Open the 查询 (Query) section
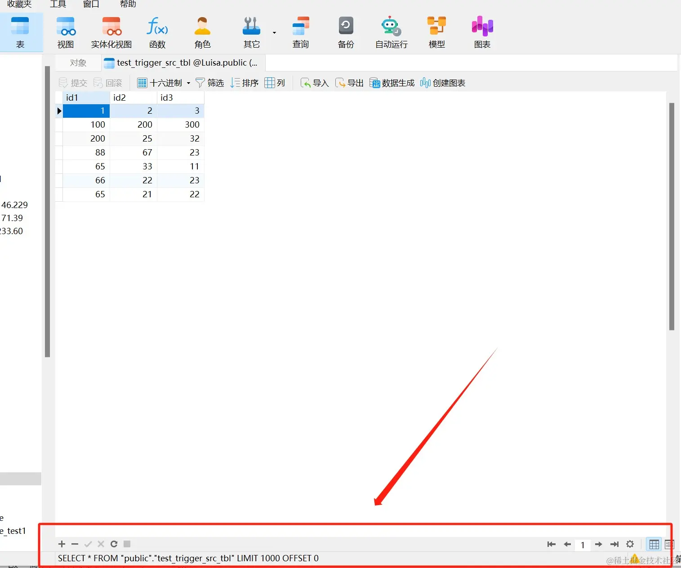Image resolution: width=681 pixels, height=568 pixels. (301, 32)
